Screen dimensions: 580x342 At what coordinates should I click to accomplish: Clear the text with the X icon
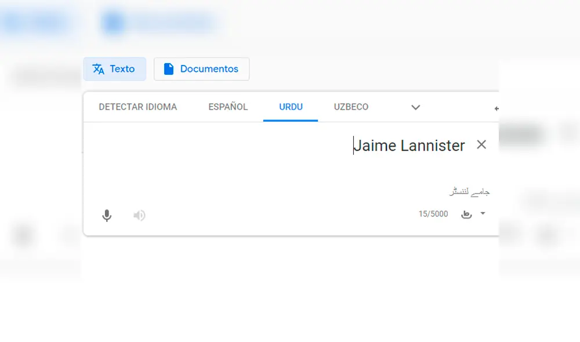[481, 145]
